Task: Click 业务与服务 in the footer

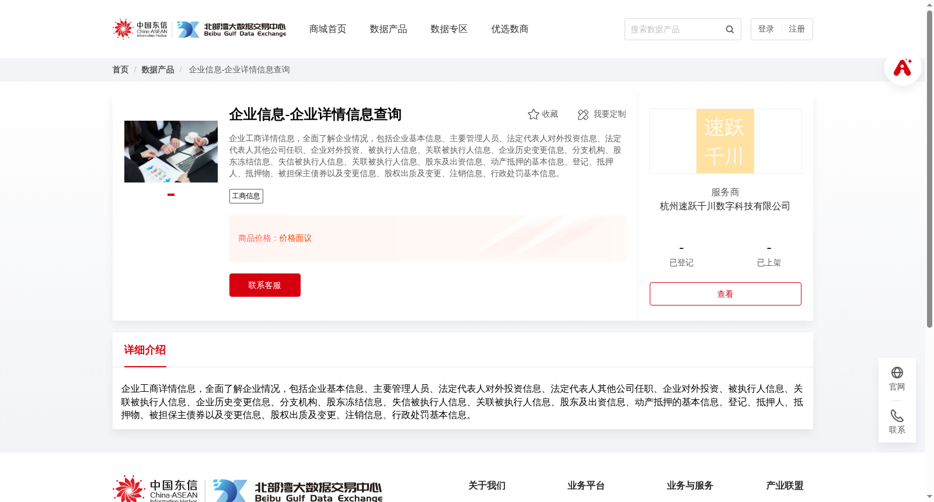Action: pyautogui.click(x=690, y=486)
